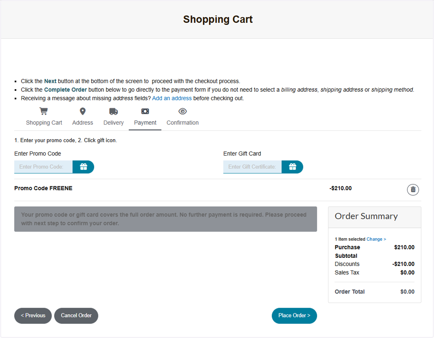
Task: Click the Order Total $0.00 value
Action: (408, 292)
